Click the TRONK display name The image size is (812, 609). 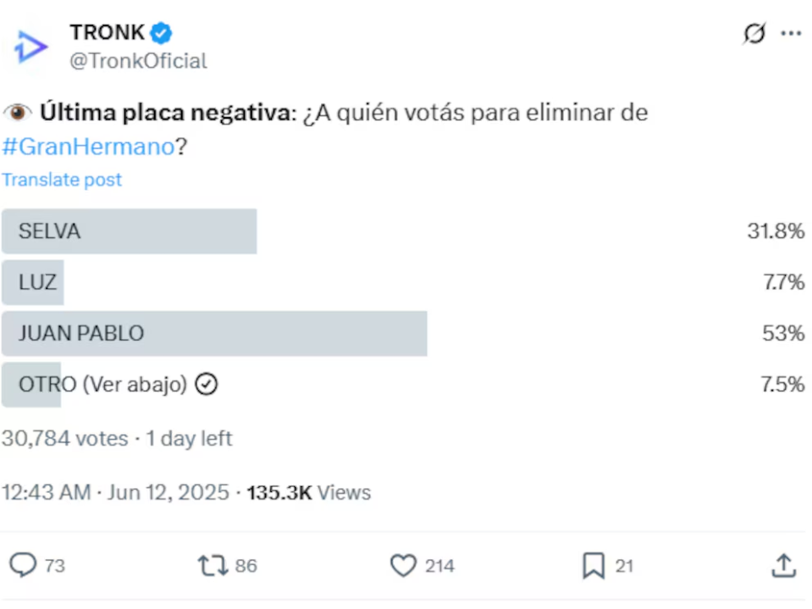[x=107, y=32]
